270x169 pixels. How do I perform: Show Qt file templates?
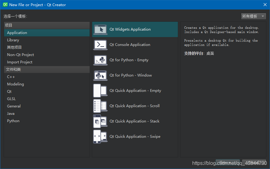[x=47, y=92]
